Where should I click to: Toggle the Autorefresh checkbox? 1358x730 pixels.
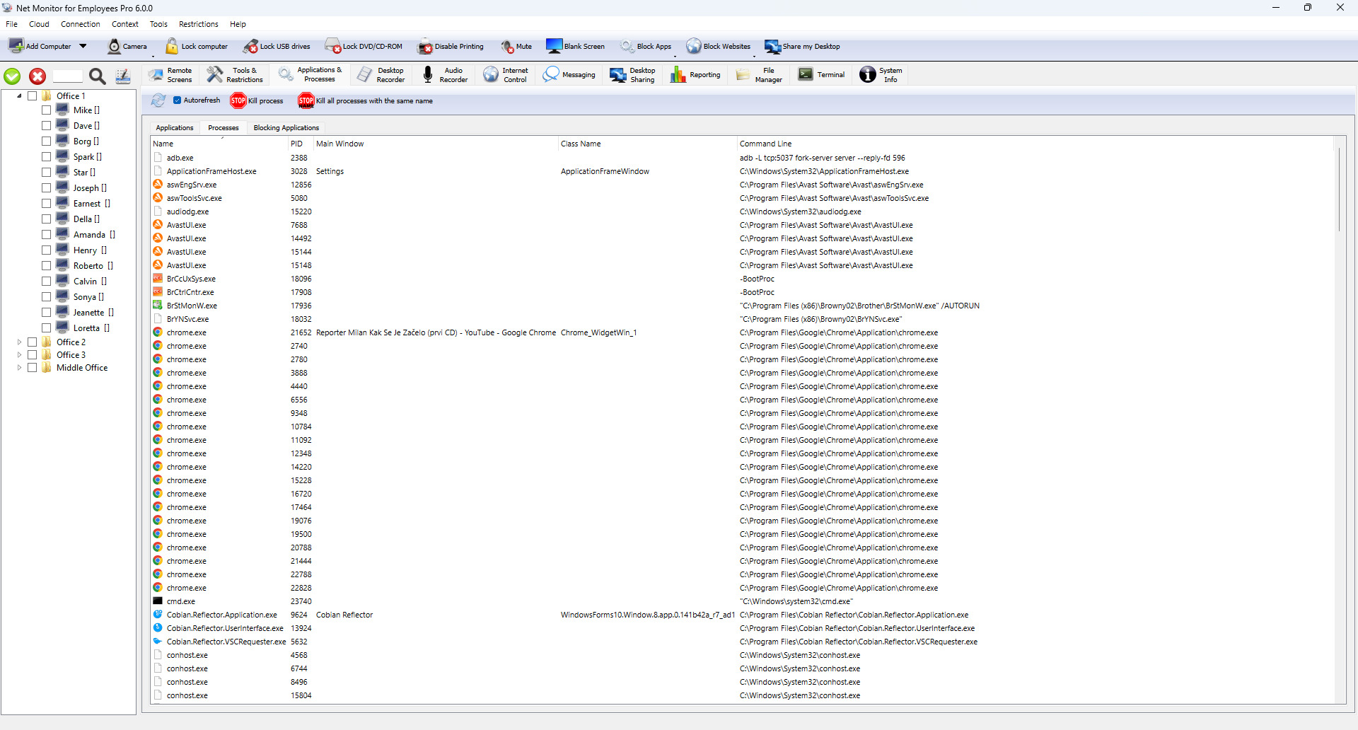coord(178,100)
